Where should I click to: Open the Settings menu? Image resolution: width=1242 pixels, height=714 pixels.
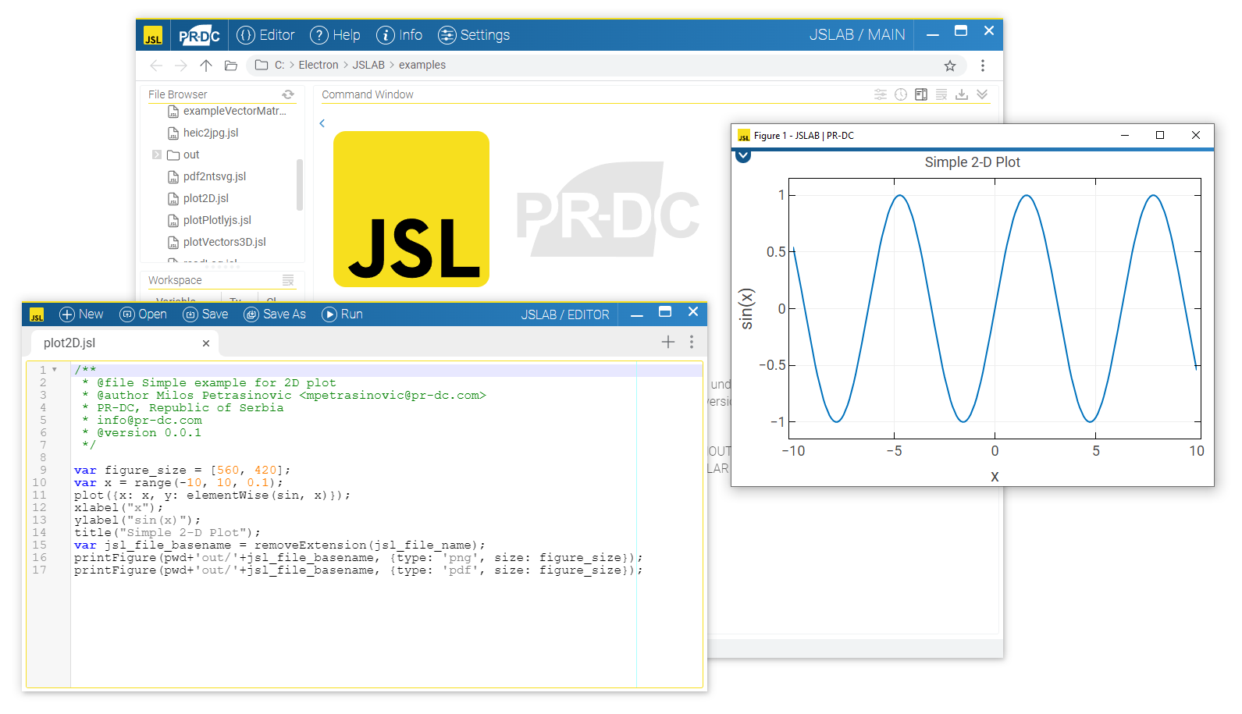point(474,35)
